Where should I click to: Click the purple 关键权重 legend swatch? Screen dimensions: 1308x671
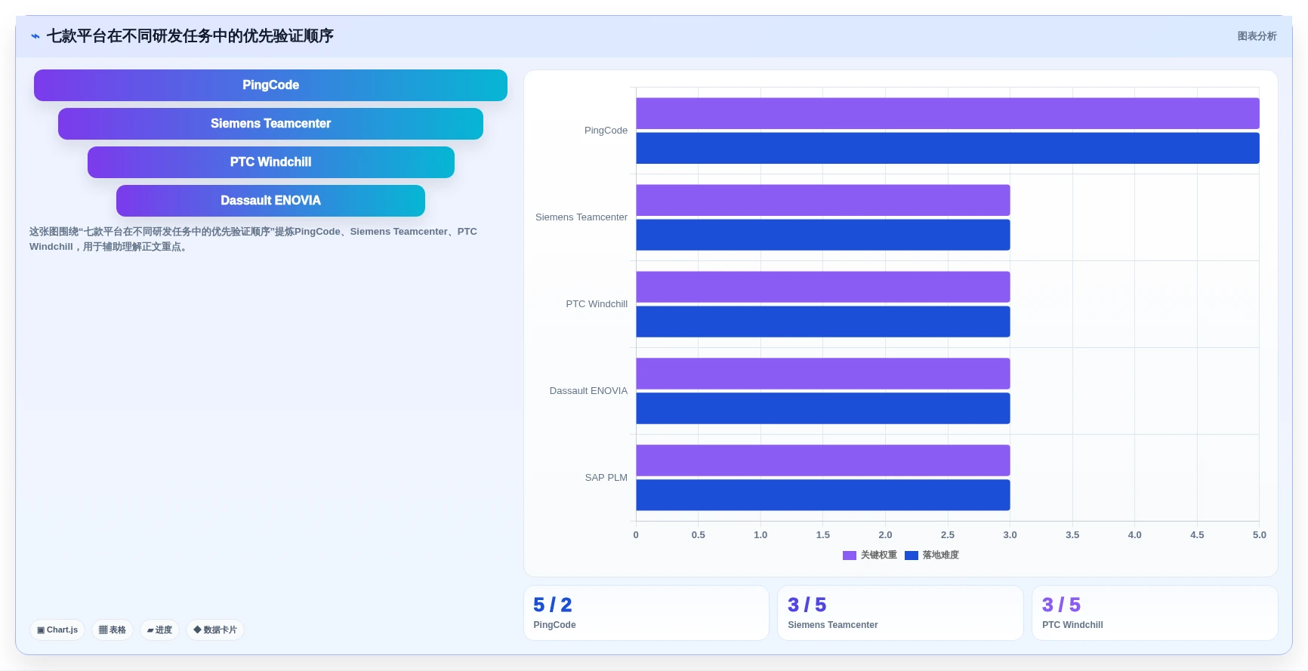(849, 556)
